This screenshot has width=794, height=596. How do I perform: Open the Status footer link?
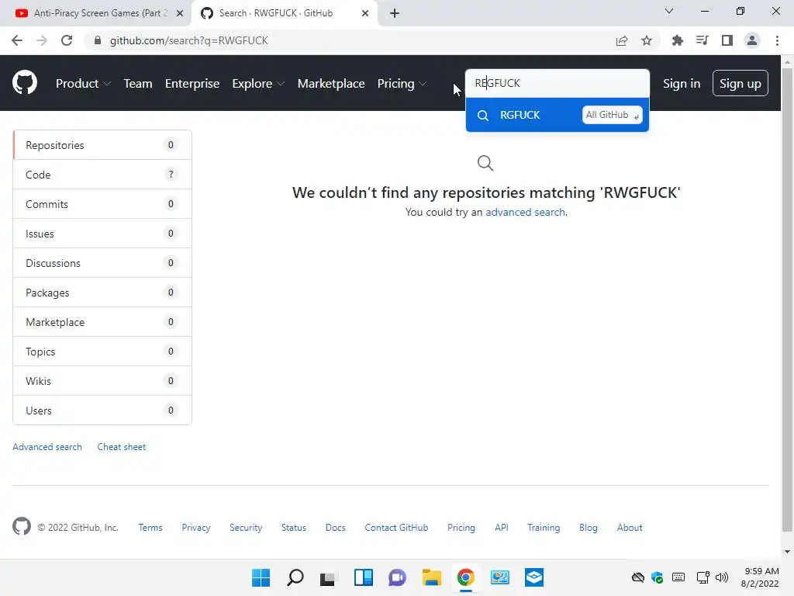[x=294, y=527]
